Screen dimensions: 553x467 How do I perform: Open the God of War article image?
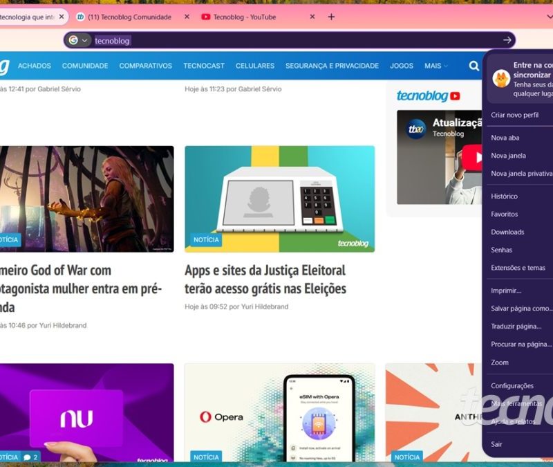pyautogui.click(x=87, y=199)
